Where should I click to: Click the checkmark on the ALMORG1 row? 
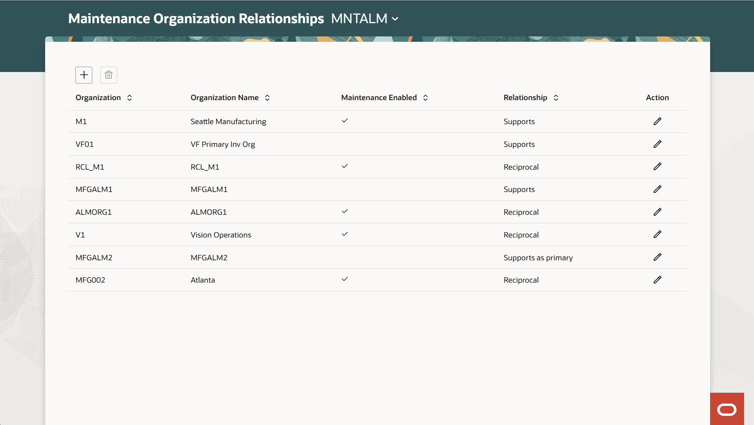(x=345, y=211)
